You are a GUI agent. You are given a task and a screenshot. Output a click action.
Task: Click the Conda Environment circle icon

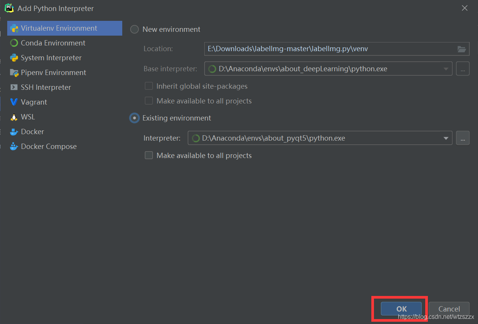[14, 43]
